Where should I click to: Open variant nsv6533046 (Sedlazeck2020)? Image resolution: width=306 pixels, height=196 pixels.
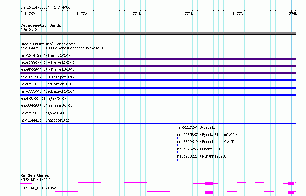click(47, 91)
